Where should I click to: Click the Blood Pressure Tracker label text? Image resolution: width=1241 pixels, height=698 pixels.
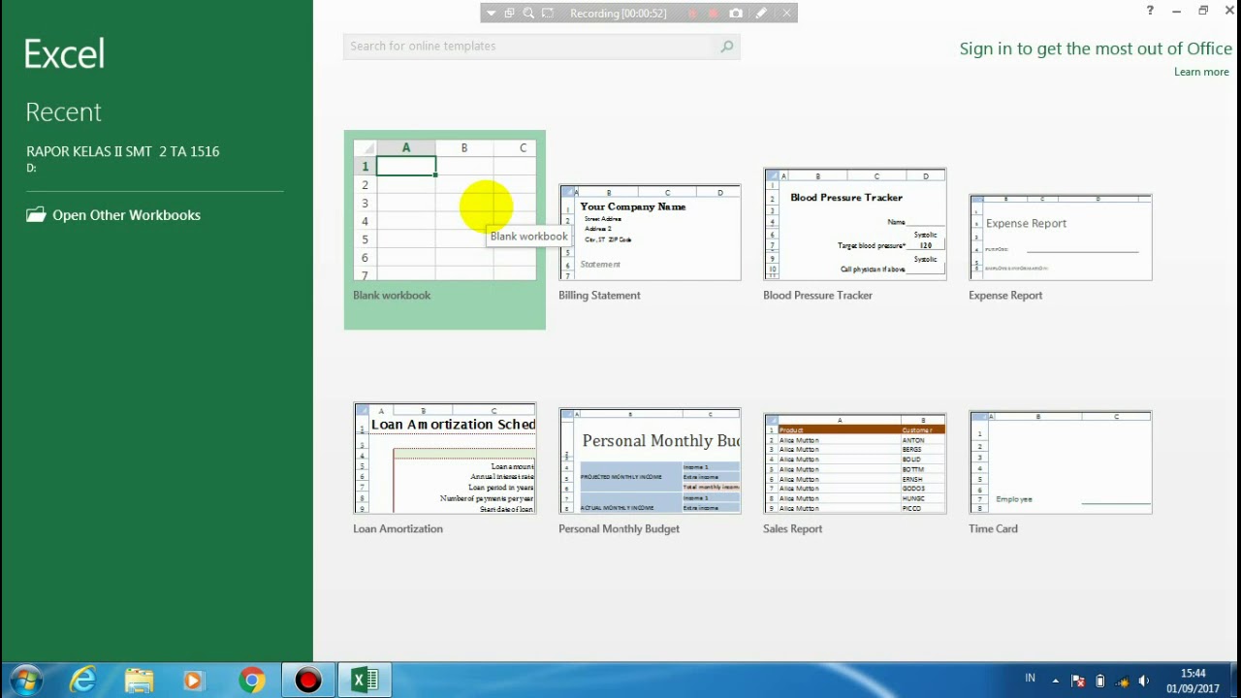817,296
